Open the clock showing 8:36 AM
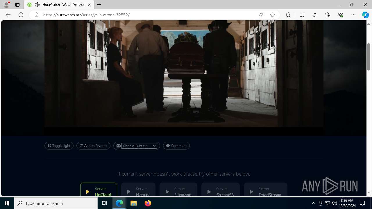 (348, 203)
